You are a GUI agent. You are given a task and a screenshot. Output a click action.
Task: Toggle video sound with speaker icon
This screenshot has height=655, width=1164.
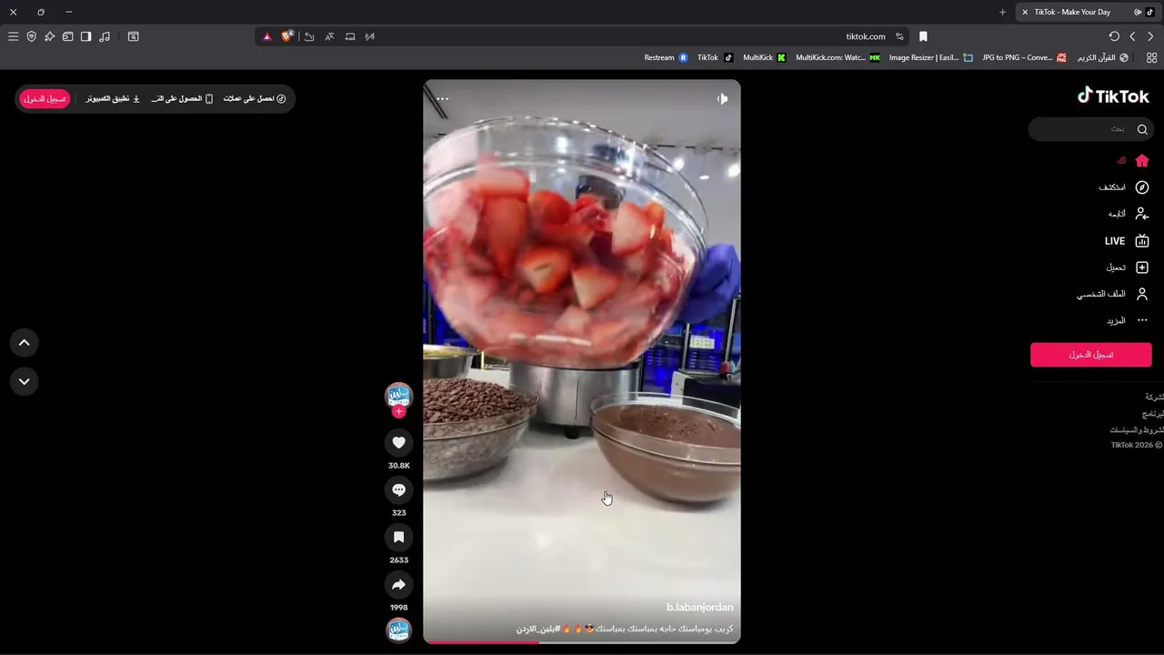click(x=722, y=98)
